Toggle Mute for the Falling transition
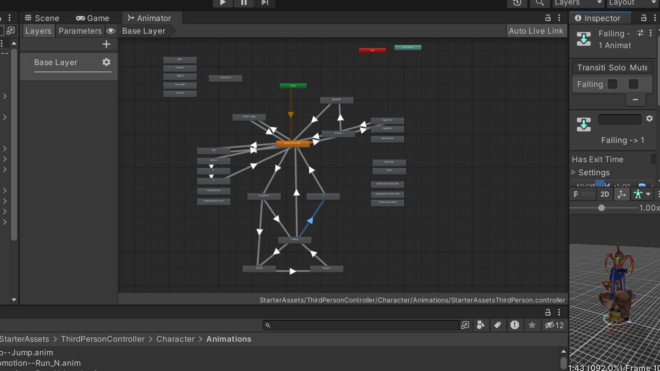Viewport: 660px width, 371px height. (633, 84)
